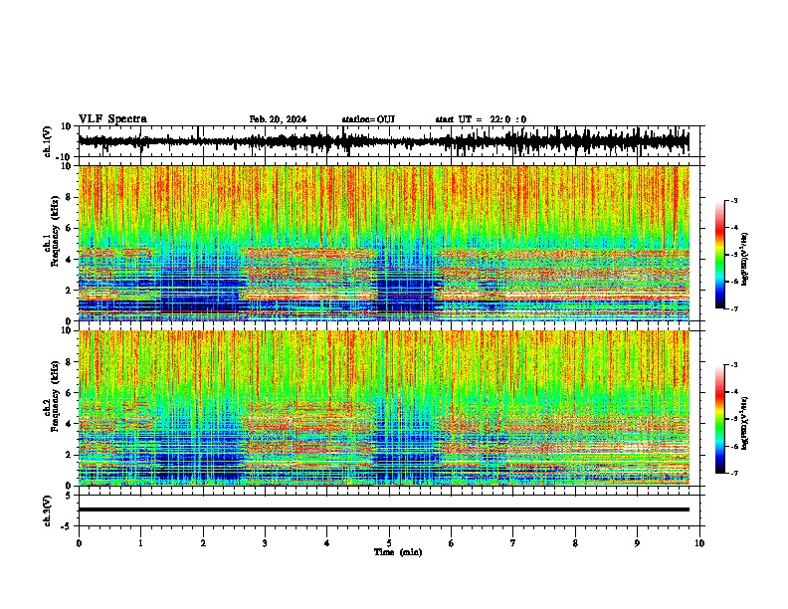Click time axis tick label "4"
The image size is (788, 609).
click(x=326, y=543)
